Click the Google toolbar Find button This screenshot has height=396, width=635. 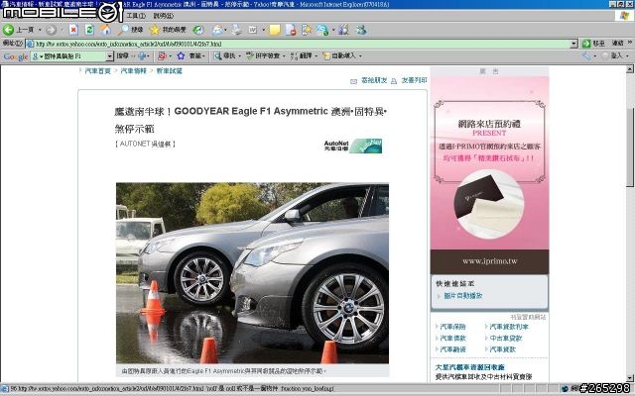224,55
